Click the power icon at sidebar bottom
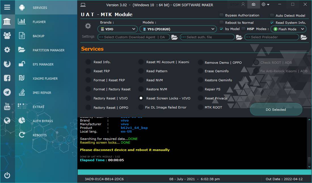The height and width of the screenshot is (183, 312). [x=7, y=175]
